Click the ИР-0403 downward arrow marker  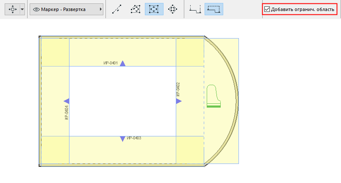coord(122,139)
